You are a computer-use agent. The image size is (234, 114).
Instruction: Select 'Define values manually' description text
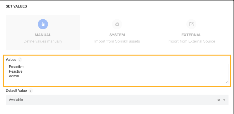43,41
